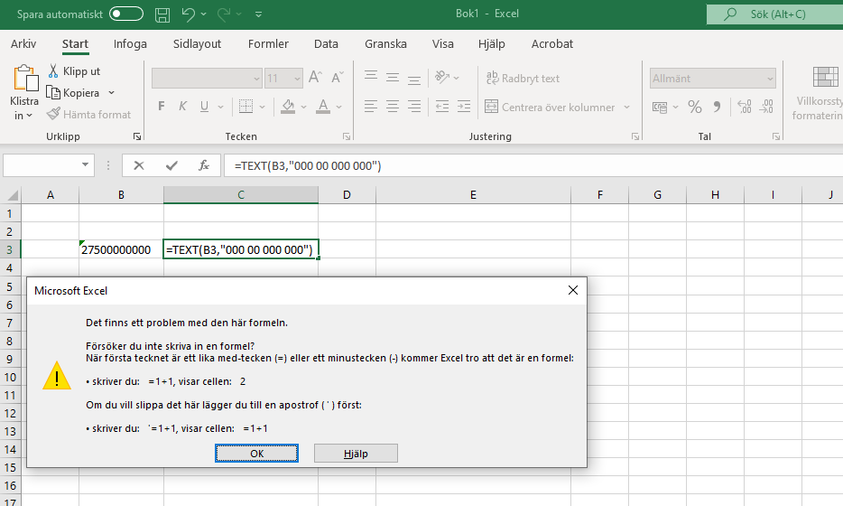Click the fx insert function icon
The height and width of the screenshot is (506, 843).
tap(204, 165)
